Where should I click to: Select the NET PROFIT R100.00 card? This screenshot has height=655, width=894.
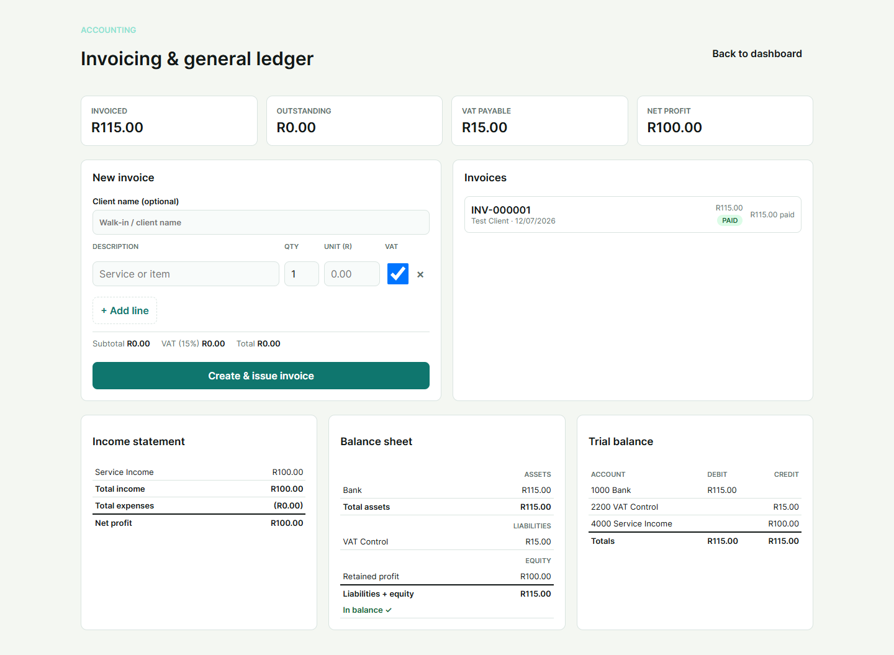coord(725,120)
